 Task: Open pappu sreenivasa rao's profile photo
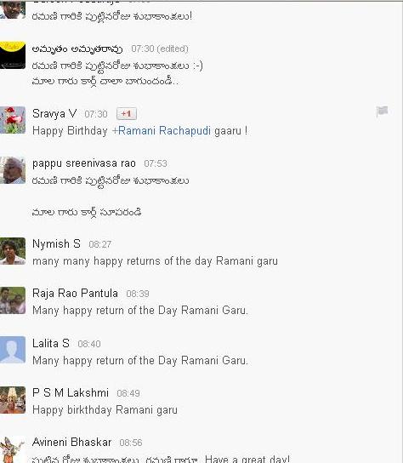(x=13, y=170)
